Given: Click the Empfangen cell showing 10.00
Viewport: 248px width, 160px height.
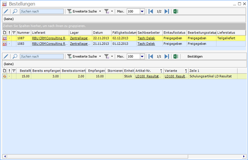Looking at the screenshot, I should pyautogui.click(x=96, y=76).
